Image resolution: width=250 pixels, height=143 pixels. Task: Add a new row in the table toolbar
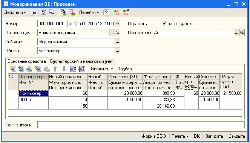coord(12,69)
